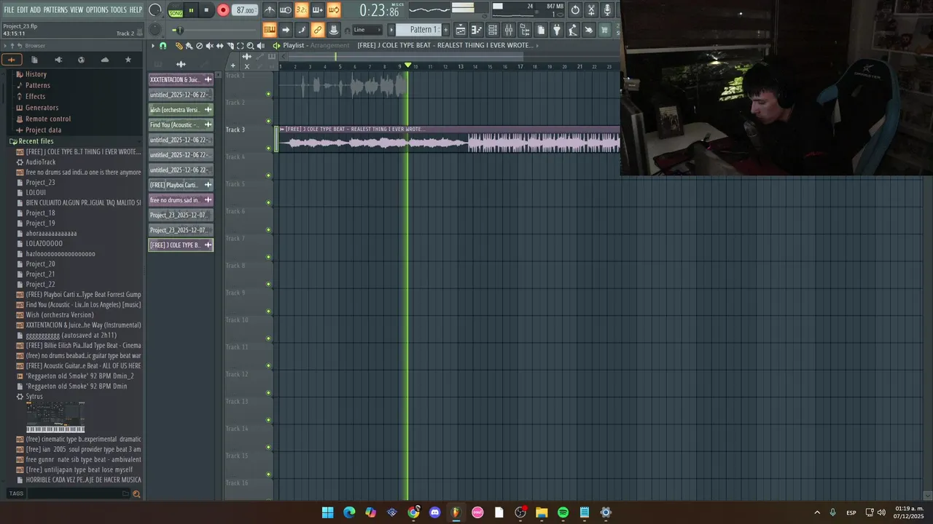The width and height of the screenshot is (933, 524).
Task: Add new pattern with plus button
Action: point(445,30)
